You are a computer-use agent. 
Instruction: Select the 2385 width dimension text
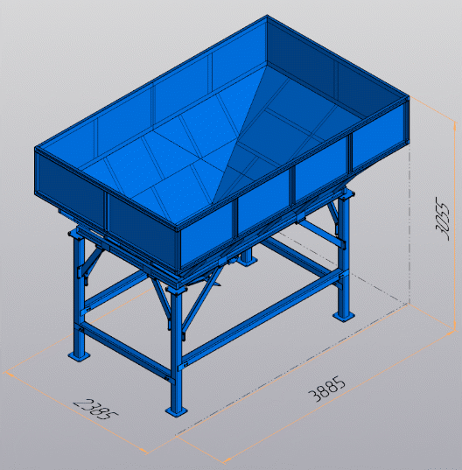click(x=96, y=409)
